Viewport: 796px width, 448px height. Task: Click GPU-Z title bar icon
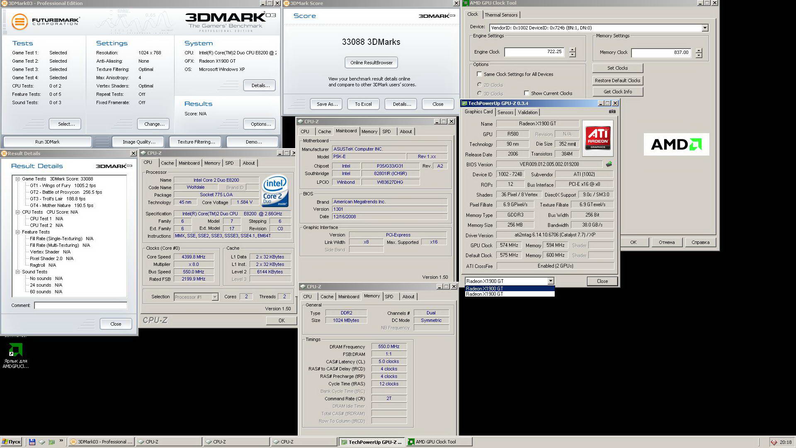[x=465, y=103]
